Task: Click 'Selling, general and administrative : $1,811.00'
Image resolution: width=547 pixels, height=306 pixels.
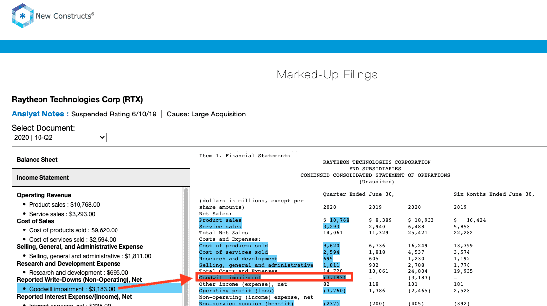Action: tap(90, 256)
